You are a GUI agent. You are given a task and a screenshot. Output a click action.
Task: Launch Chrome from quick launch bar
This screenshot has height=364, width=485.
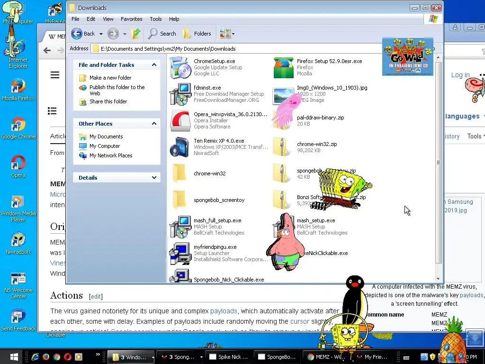click(x=57, y=357)
